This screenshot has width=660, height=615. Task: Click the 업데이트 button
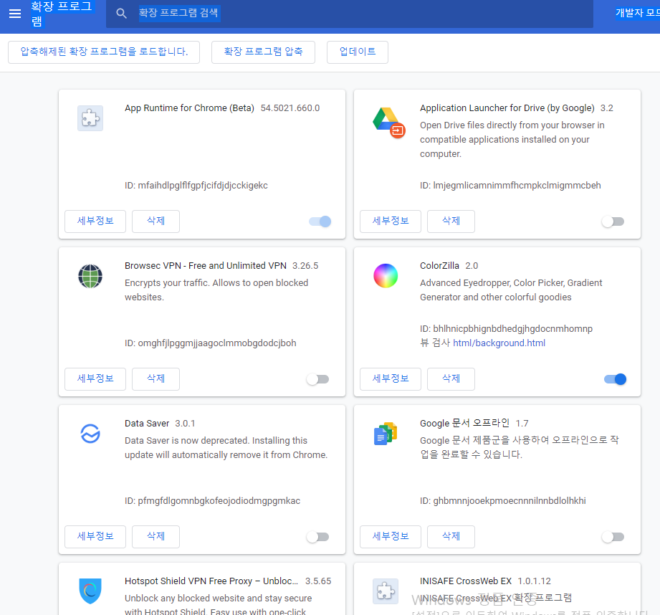[358, 52]
